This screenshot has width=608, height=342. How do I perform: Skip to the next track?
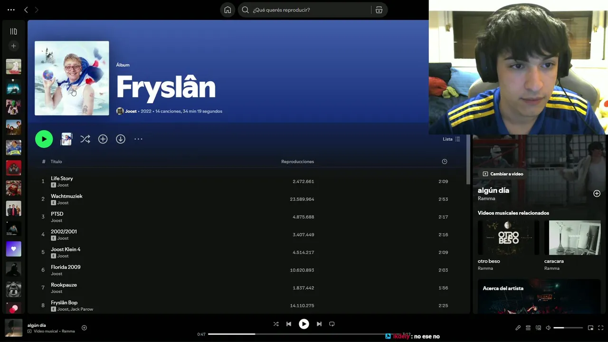pos(319,324)
